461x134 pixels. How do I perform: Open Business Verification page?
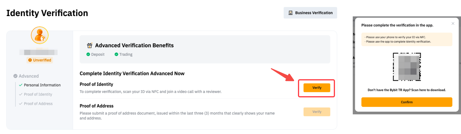pyautogui.click(x=310, y=13)
